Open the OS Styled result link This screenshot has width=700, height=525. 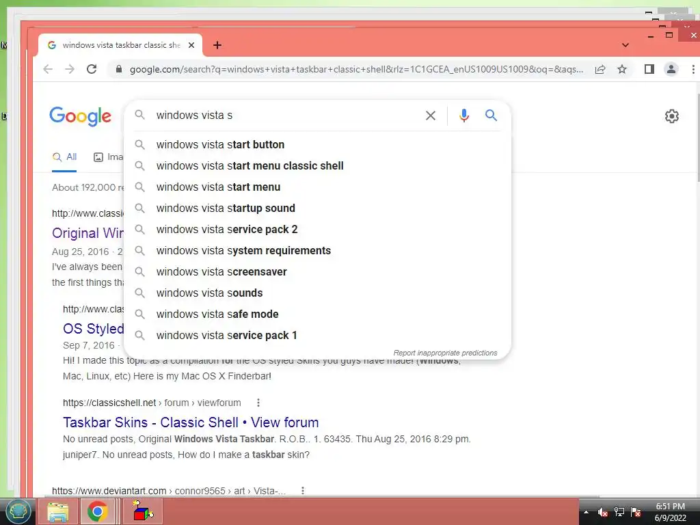pos(93,329)
